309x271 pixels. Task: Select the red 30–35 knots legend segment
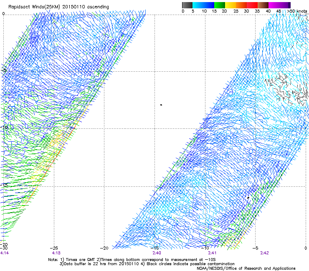252,5
